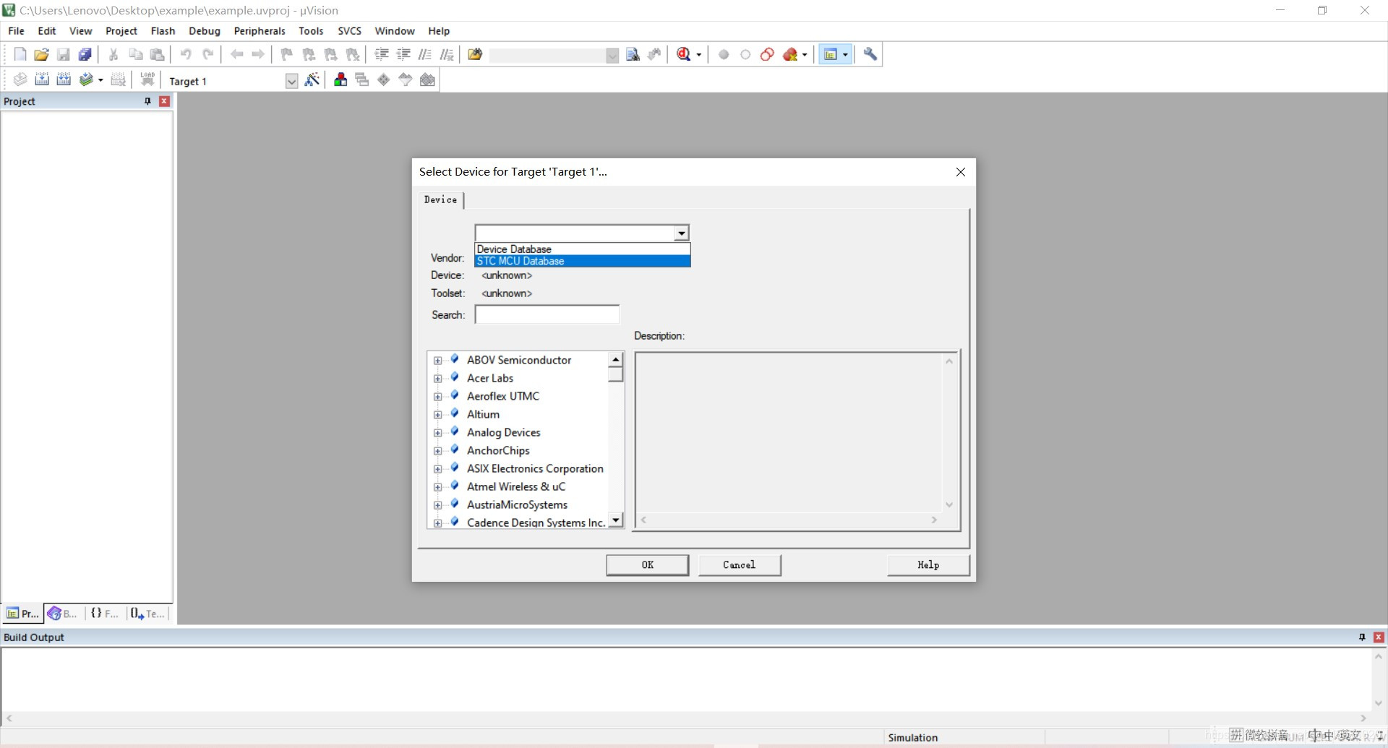Start debug session icon
The width and height of the screenshot is (1388, 748).
coord(684,54)
